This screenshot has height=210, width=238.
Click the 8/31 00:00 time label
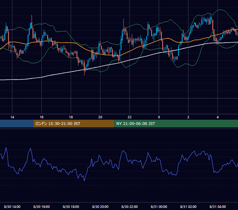point(159,206)
